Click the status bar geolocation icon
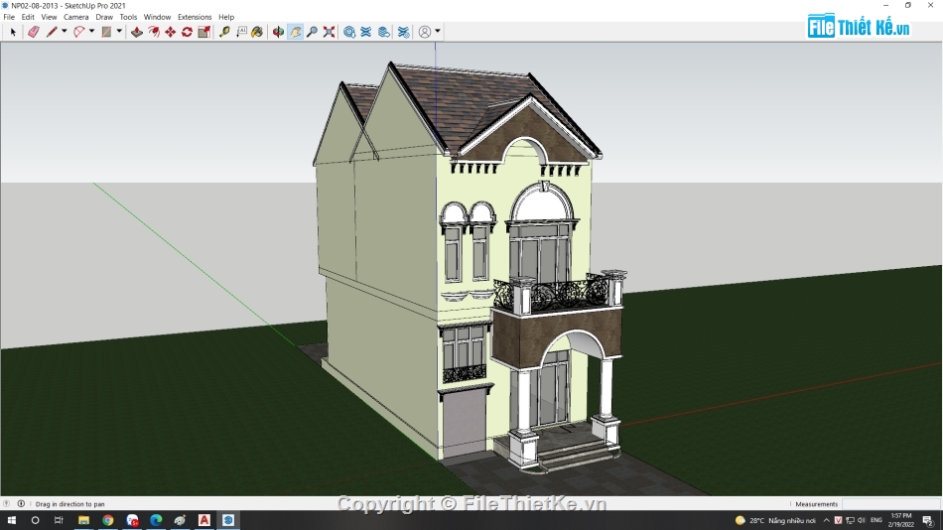This screenshot has width=943, height=530. (7, 504)
